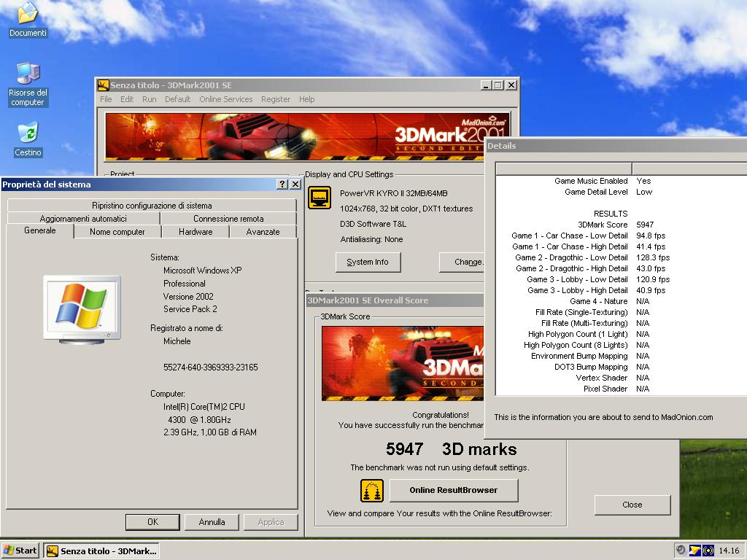The image size is (747, 560).
Task: Select the Vertex Shader row
Action: point(622,378)
